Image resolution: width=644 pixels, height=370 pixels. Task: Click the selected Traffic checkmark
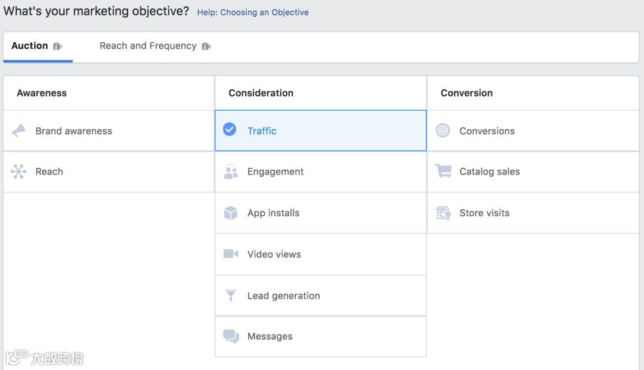(x=230, y=129)
